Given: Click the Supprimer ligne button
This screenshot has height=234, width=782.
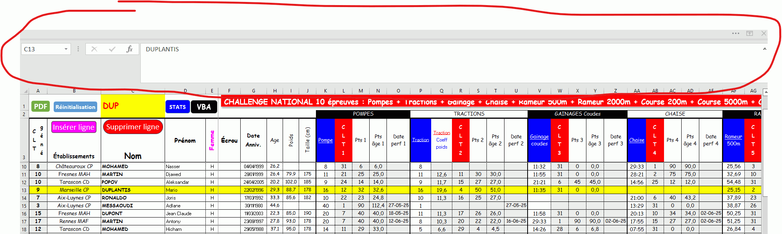Looking at the screenshot, I should pyautogui.click(x=132, y=127).
